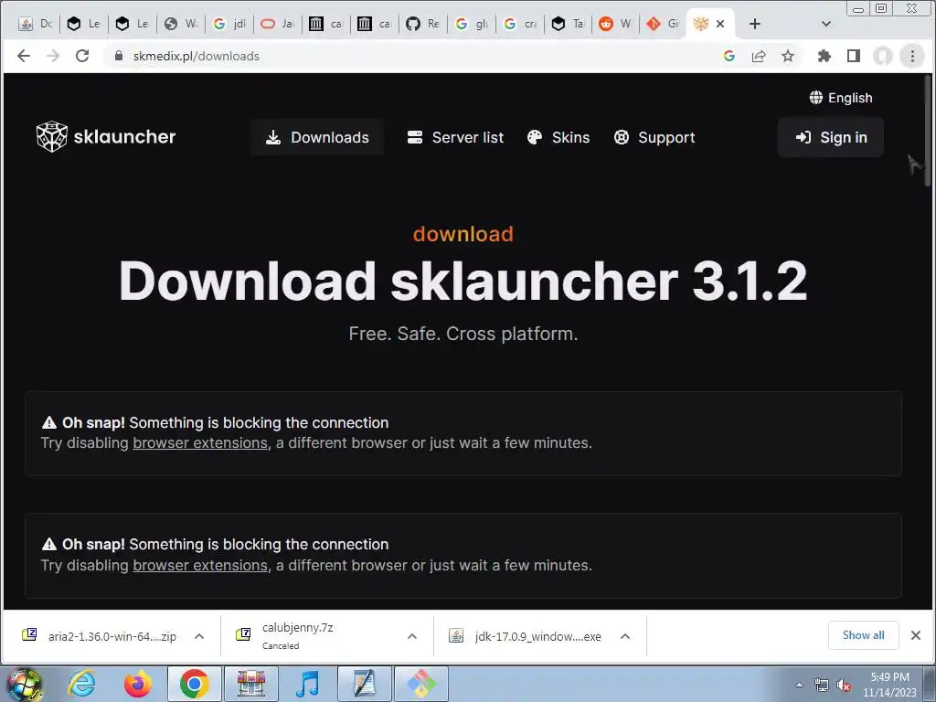Screen dimensions: 936x702
Task: Click the muted volume tray icon
Action: (x=844, y=685)
